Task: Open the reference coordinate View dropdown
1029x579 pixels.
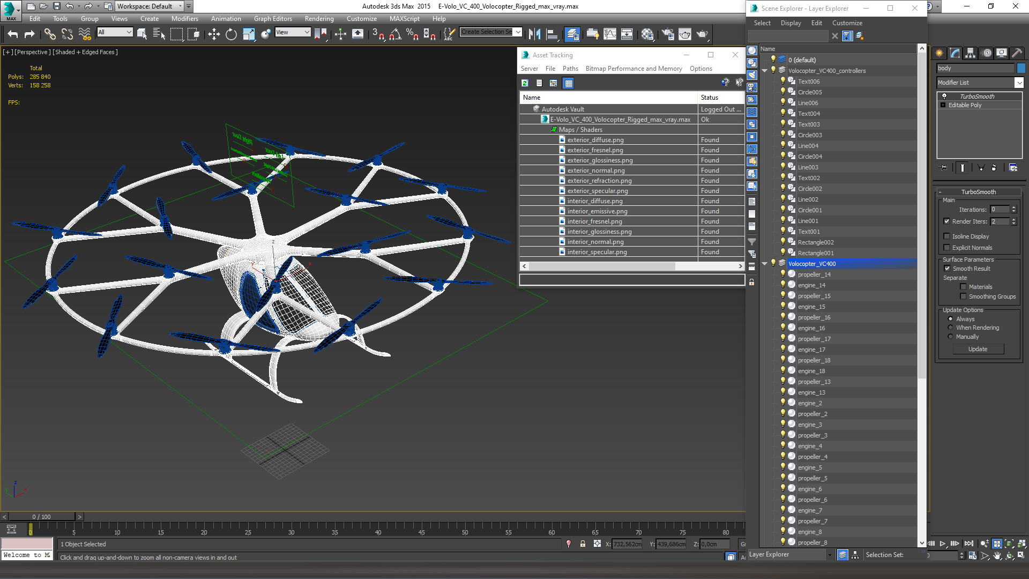Action: [293, 32]
